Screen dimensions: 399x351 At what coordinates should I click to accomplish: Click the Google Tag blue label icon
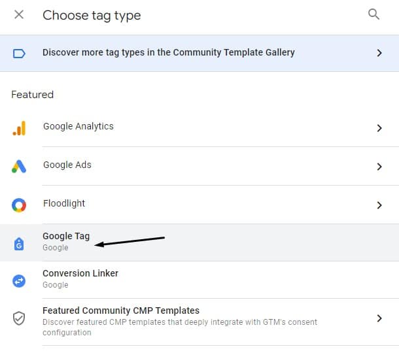[19, 244]
